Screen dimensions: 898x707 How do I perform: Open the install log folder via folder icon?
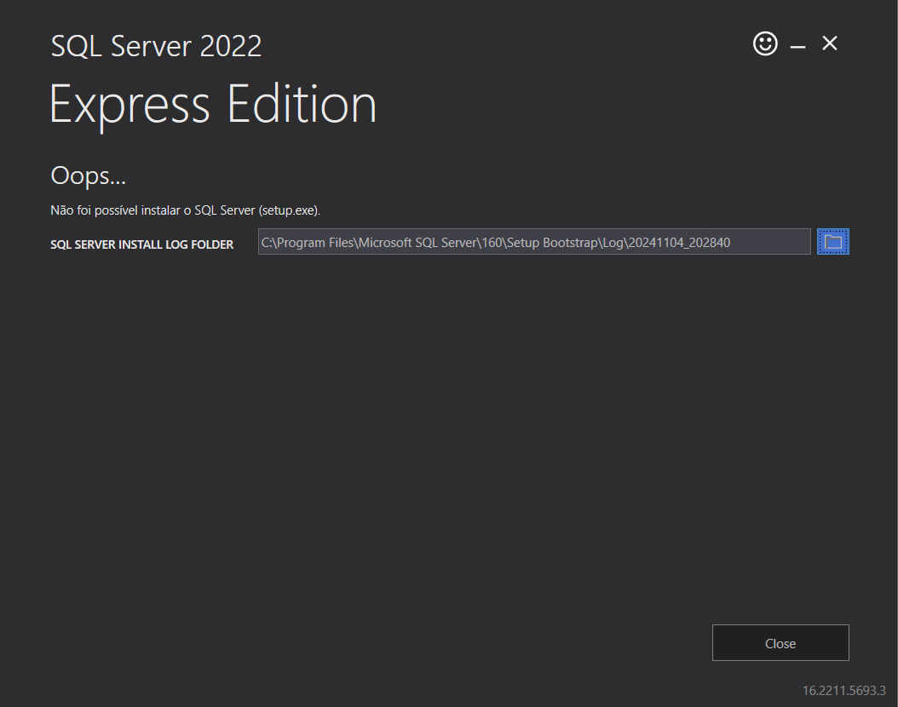(x=832, y=242)
